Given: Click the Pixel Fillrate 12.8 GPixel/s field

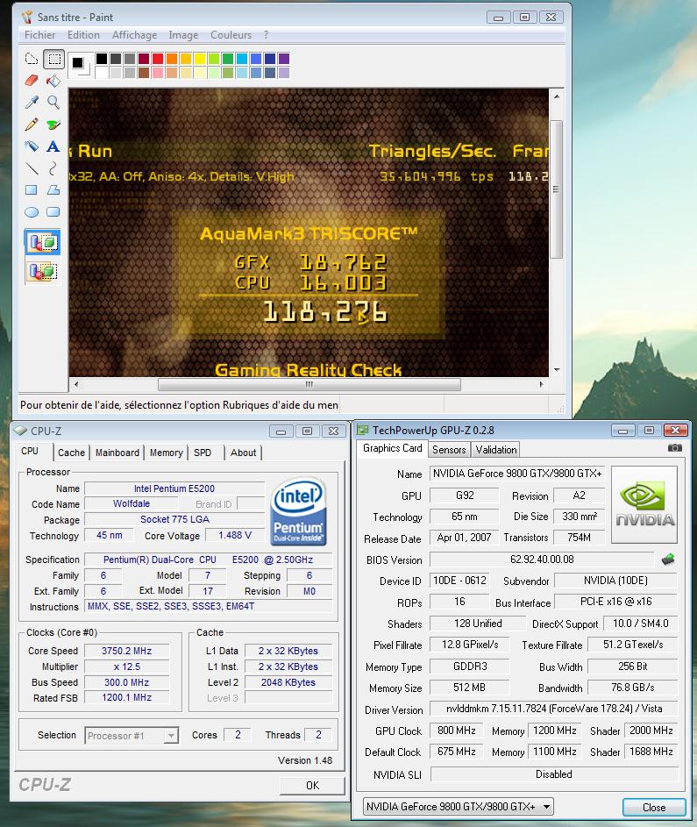Looking at the screenshot, I should point(470,645).
